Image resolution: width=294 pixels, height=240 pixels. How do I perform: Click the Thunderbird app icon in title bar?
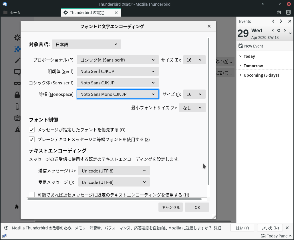(x=5, y=4)
